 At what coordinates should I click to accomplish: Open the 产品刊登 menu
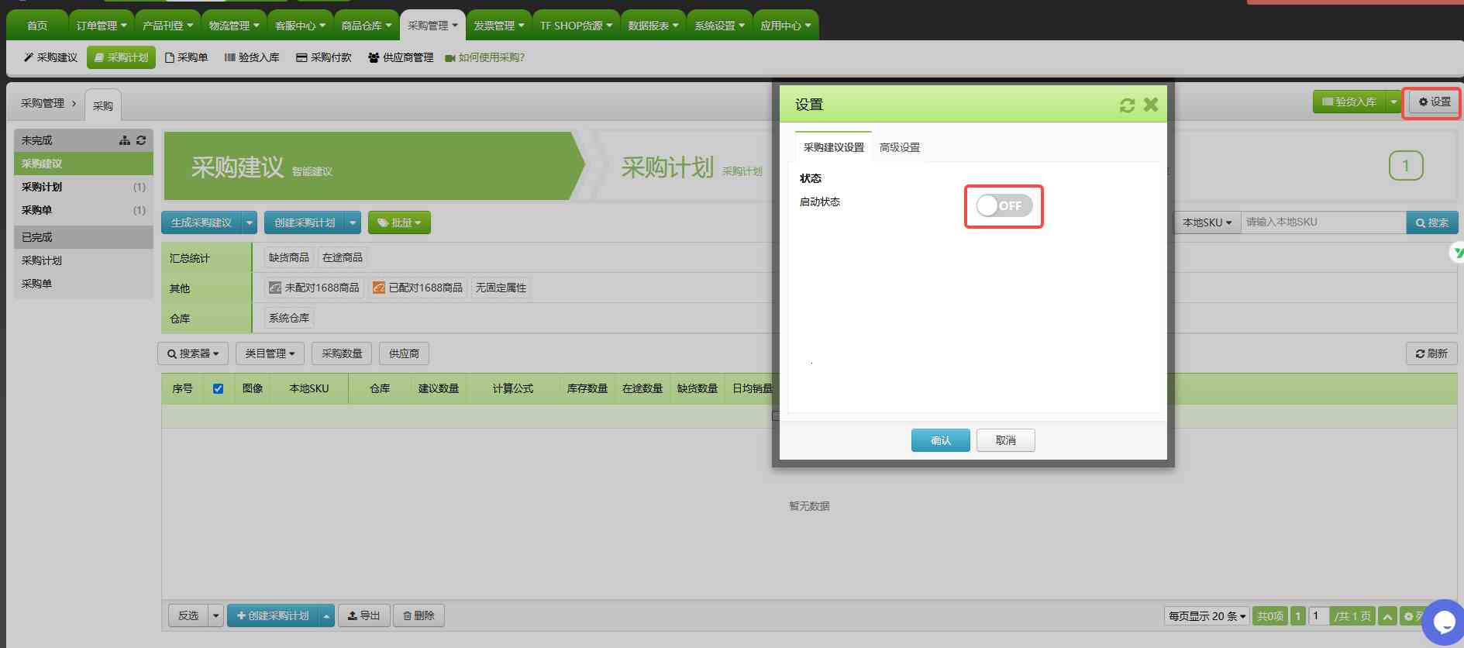tap(168, 26)
